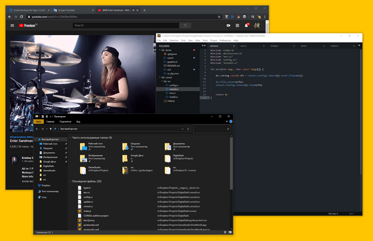Image resolution: width=373 pixels, height=241 pixels.
Task: Click the Explorer search box
Action: pyautogui.click(x=211, y=129)
